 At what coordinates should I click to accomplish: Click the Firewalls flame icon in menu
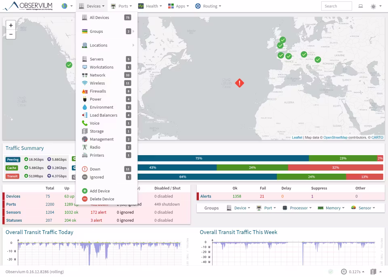84,91
